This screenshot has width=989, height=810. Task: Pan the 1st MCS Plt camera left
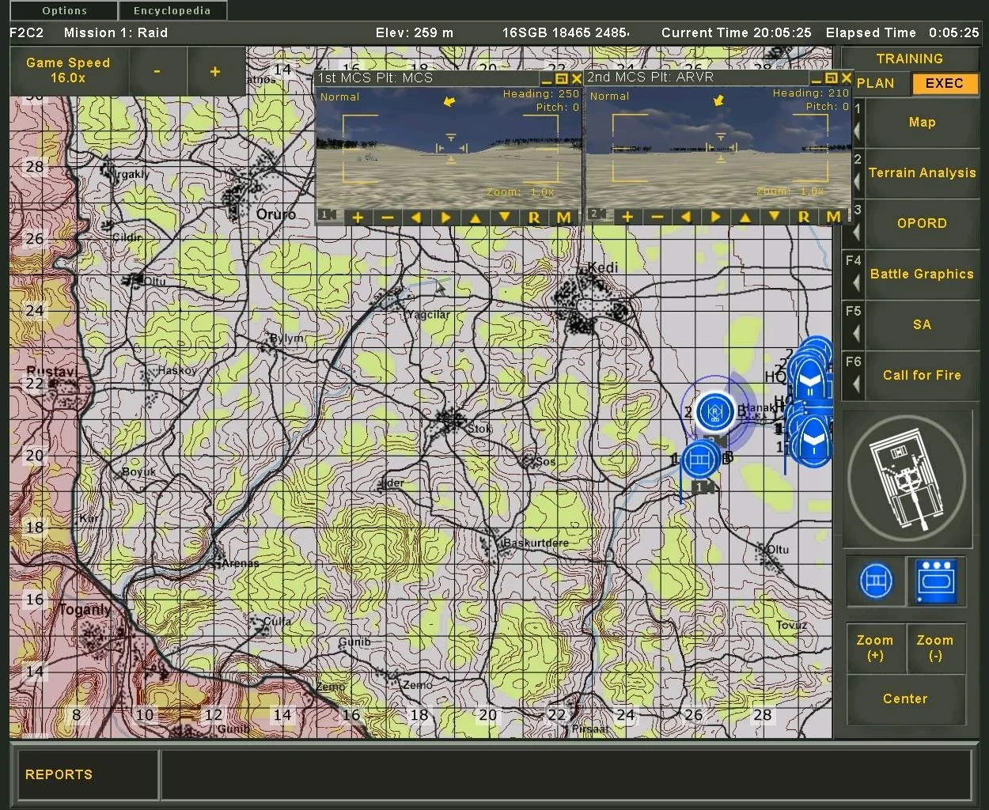416,218
